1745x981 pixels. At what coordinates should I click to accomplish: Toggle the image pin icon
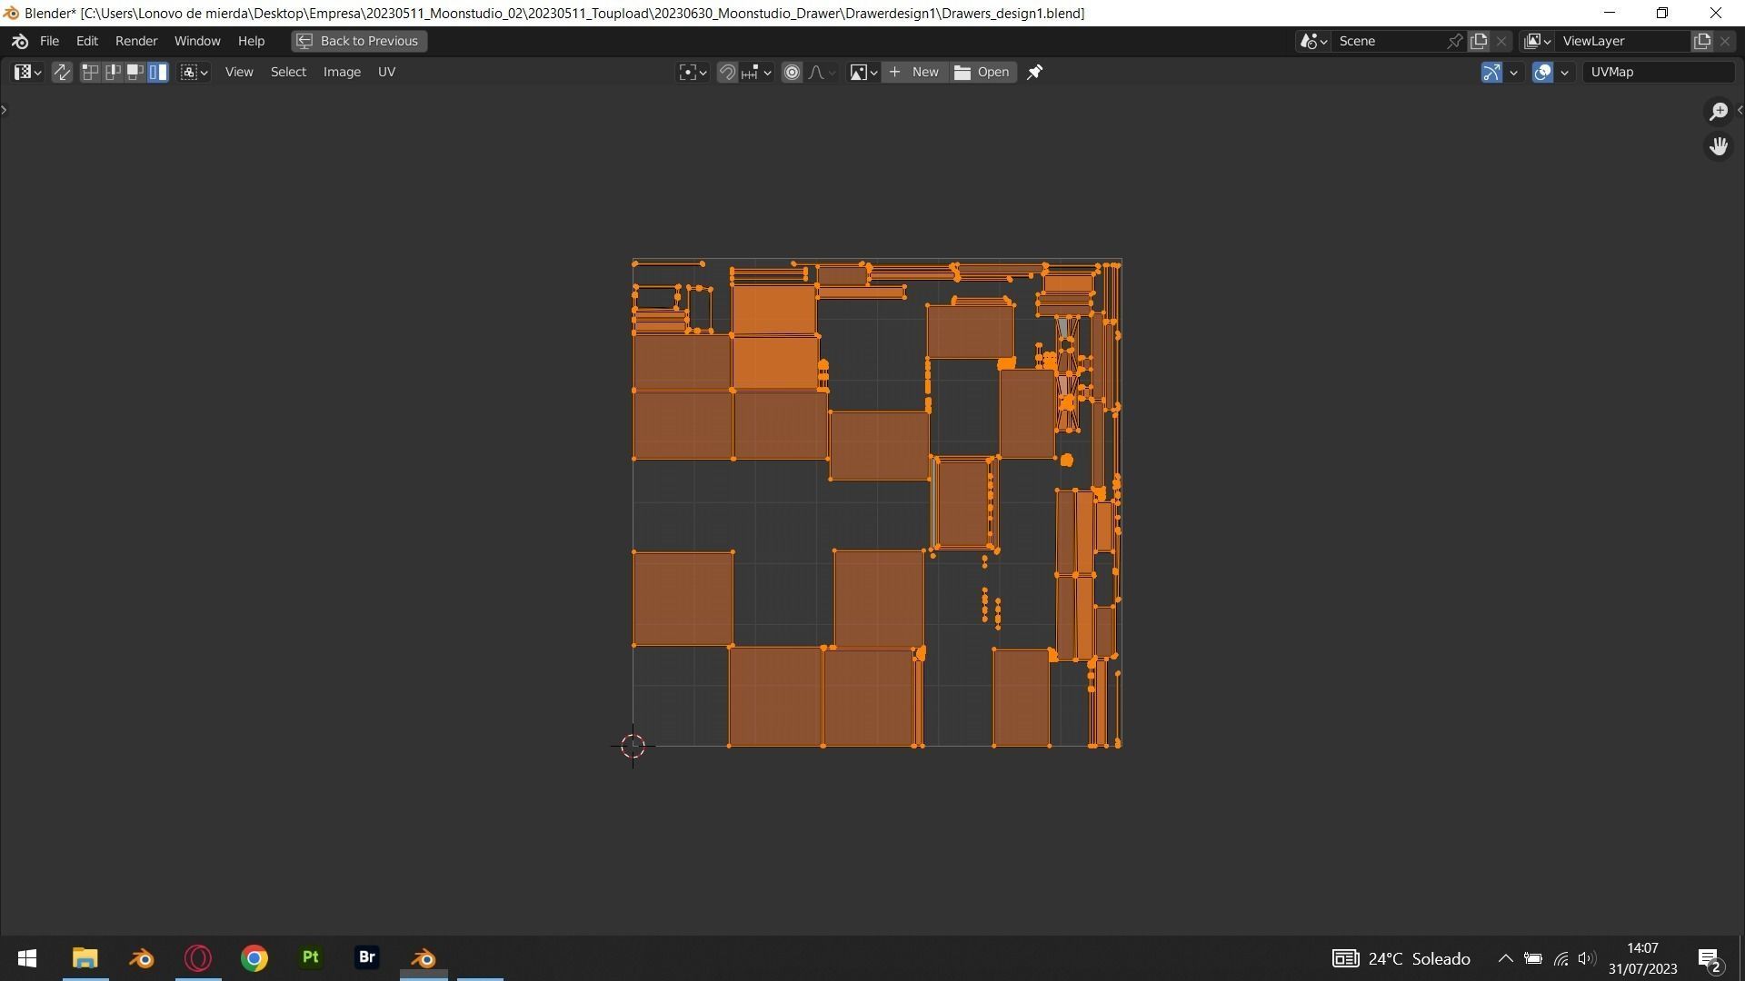[x=1034, y=72]
